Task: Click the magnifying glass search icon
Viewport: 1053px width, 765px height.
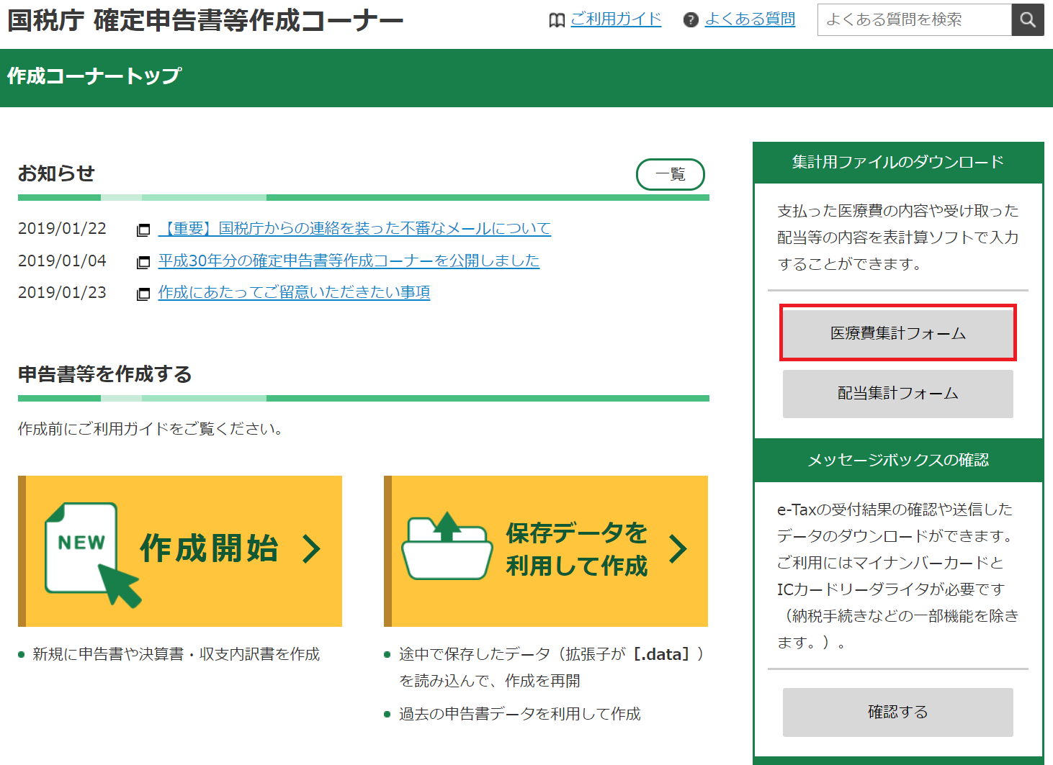Action: point(1028,19)
